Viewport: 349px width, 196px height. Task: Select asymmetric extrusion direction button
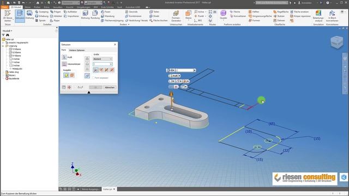coord(112,70)
